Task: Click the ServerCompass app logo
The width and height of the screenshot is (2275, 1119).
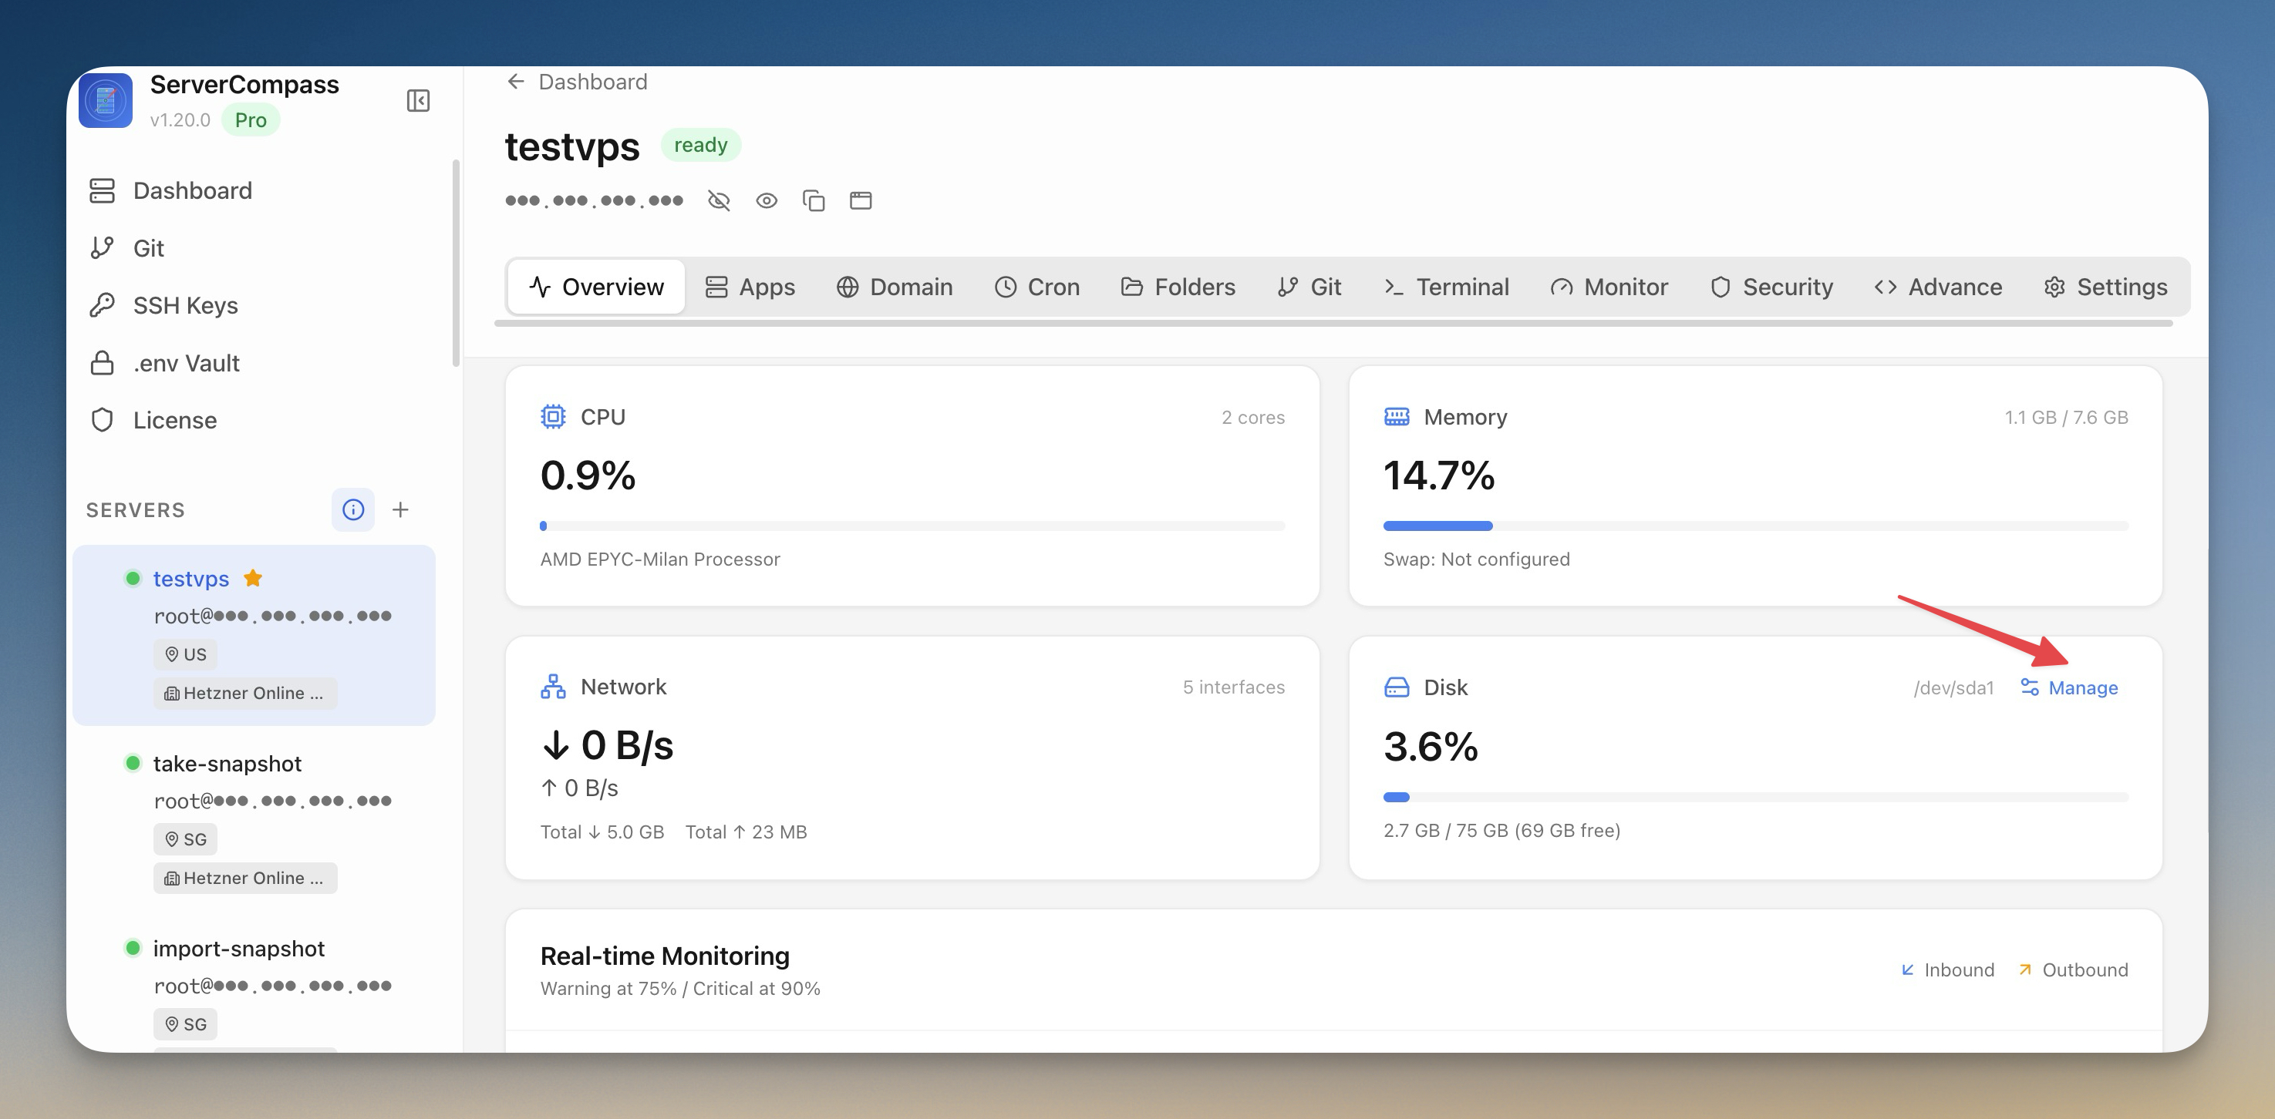Action: 106,101
